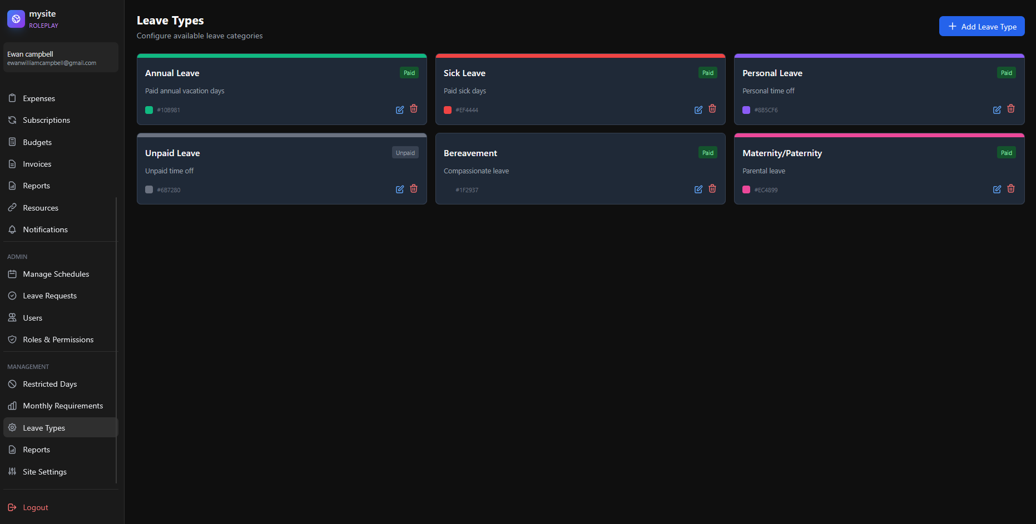Delete the Maternity/Paternity leave type
Viewport: 1036px width, 524px height.
tap(1011, 189)
